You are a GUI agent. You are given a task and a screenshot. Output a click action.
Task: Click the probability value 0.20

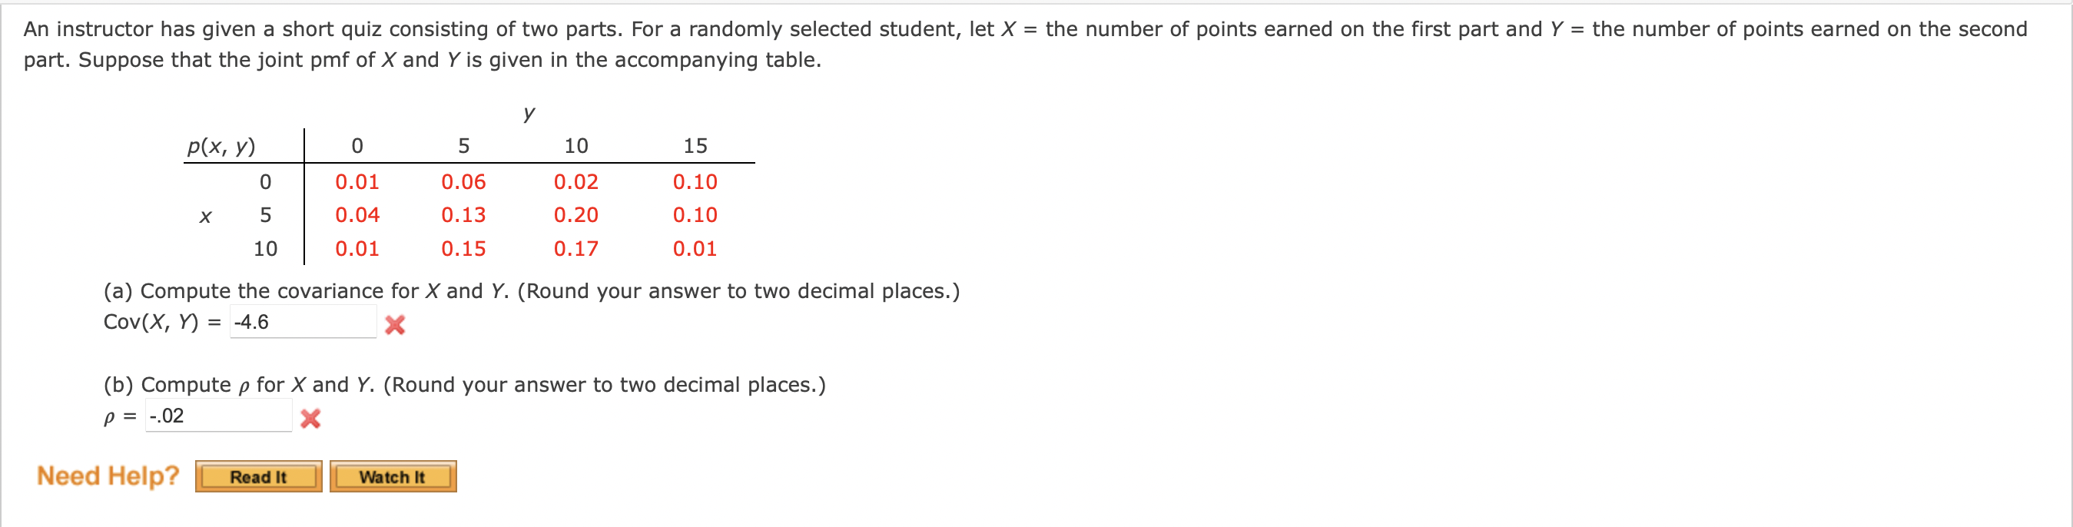coord(576,214)
